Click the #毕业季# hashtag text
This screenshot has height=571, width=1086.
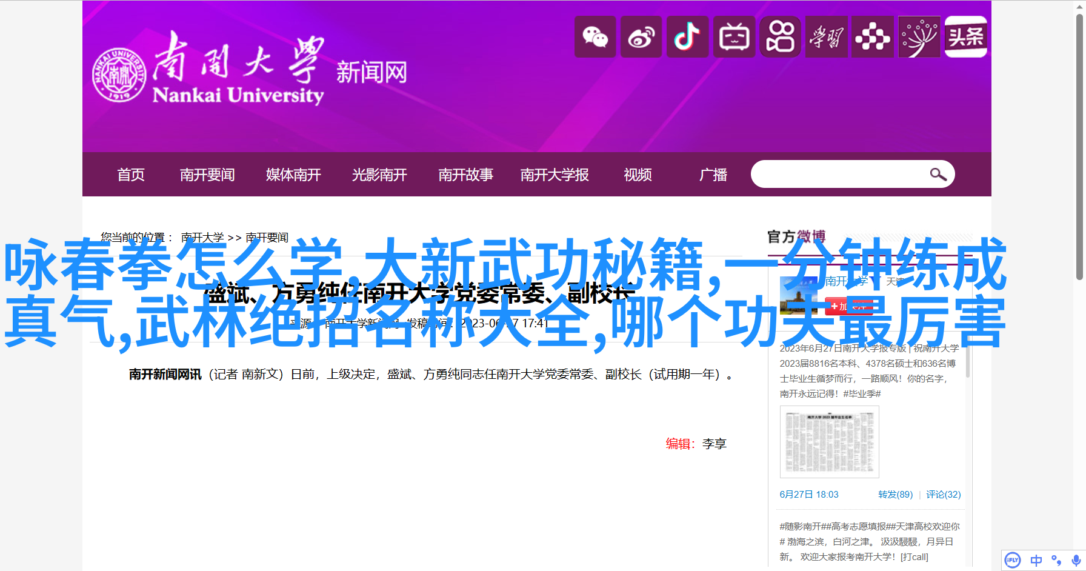[862, 394]
